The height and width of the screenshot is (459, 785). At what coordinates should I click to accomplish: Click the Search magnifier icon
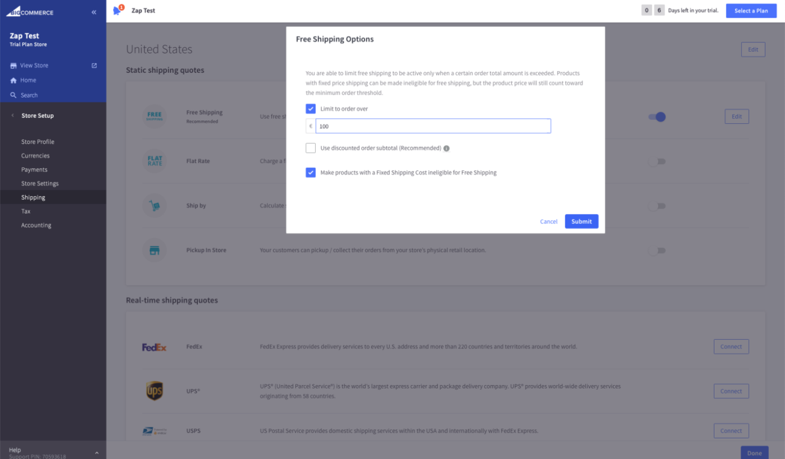coord(13,95)
